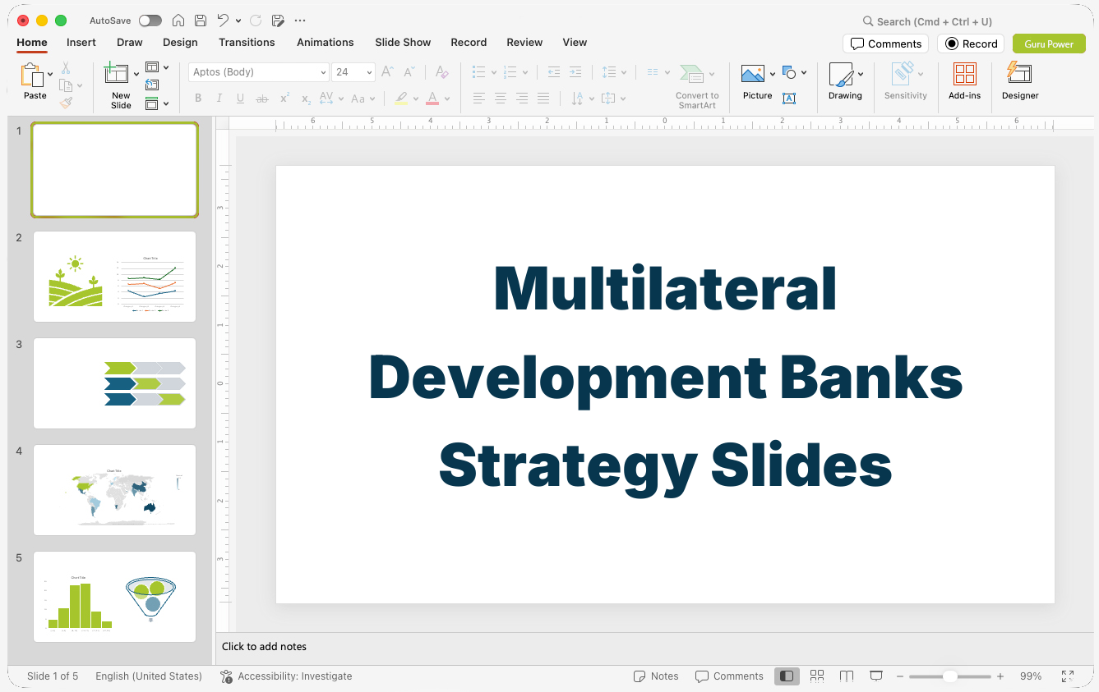Screen dimensions: 1099x692
Task: Fit slide to window icon
Action: [x=1068, y=676]
